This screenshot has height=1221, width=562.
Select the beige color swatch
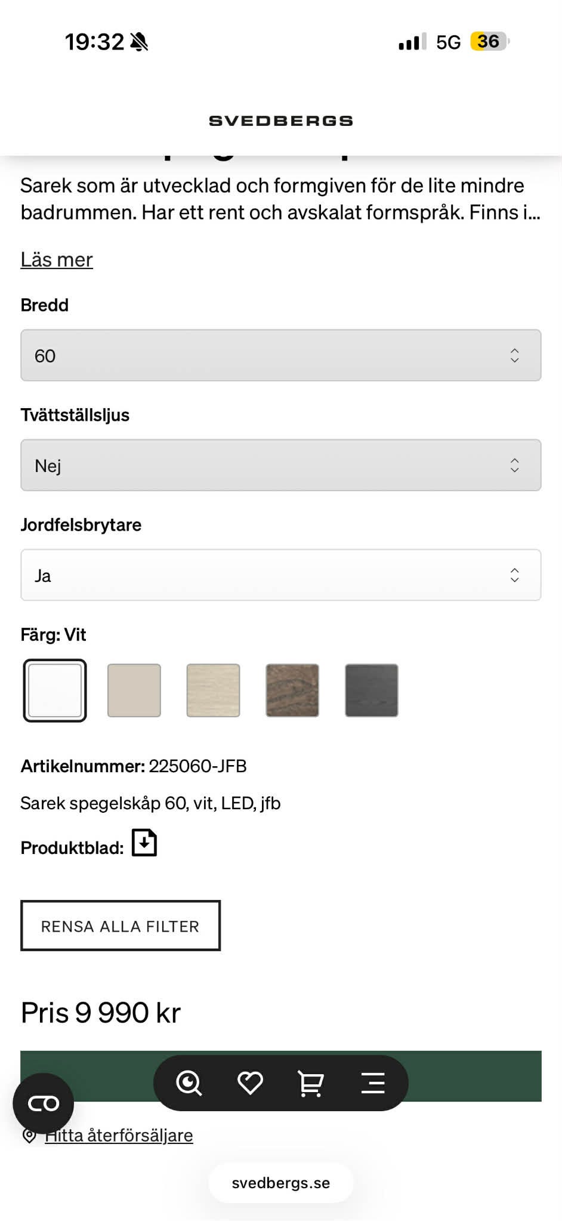pyautogui.click(x=134, y=690)
